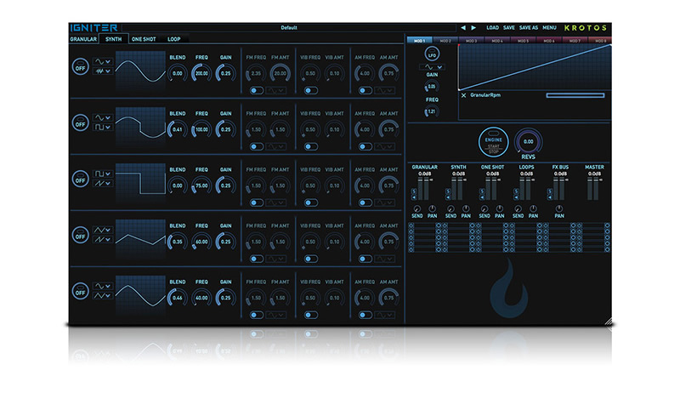680x393 pixels.
Task: Click the FX Bus PAN knob
Action: 559,208
